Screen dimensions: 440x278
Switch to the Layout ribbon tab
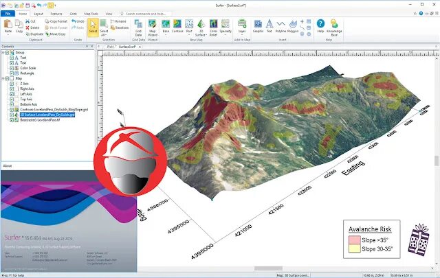38,14
